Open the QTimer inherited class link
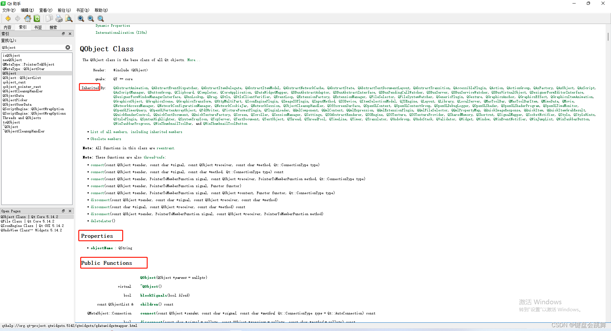 coord(356,119)
